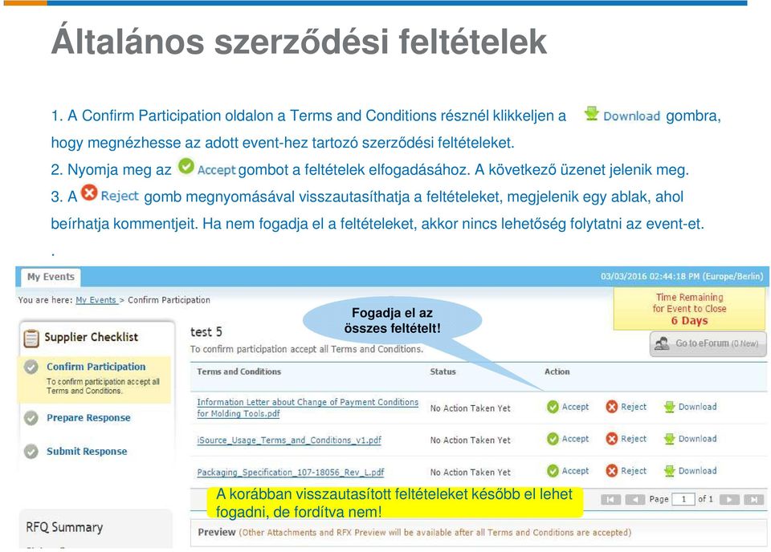771x552 pixels.
Task: Open Packaging_Specification_107-18056_Rev_L.pdf link
Action: click(290, 472)
